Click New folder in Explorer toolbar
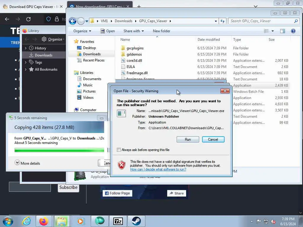This screenshot has width=303, height=227. [162, 31]
